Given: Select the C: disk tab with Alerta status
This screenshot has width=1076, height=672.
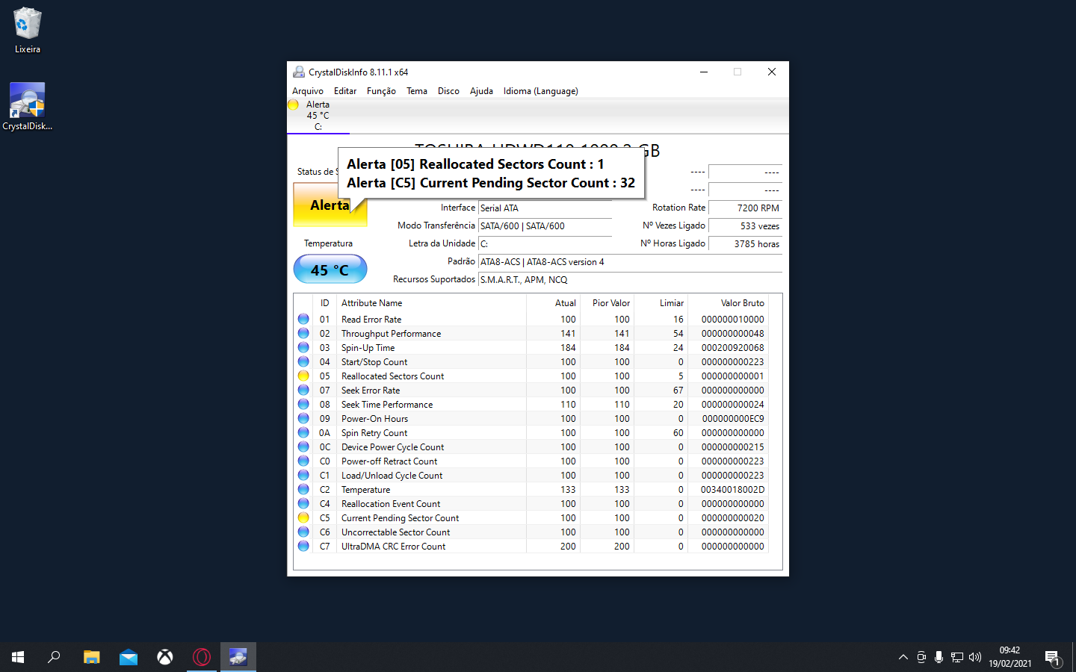Looking at the screenshot, I should (318, 116).
